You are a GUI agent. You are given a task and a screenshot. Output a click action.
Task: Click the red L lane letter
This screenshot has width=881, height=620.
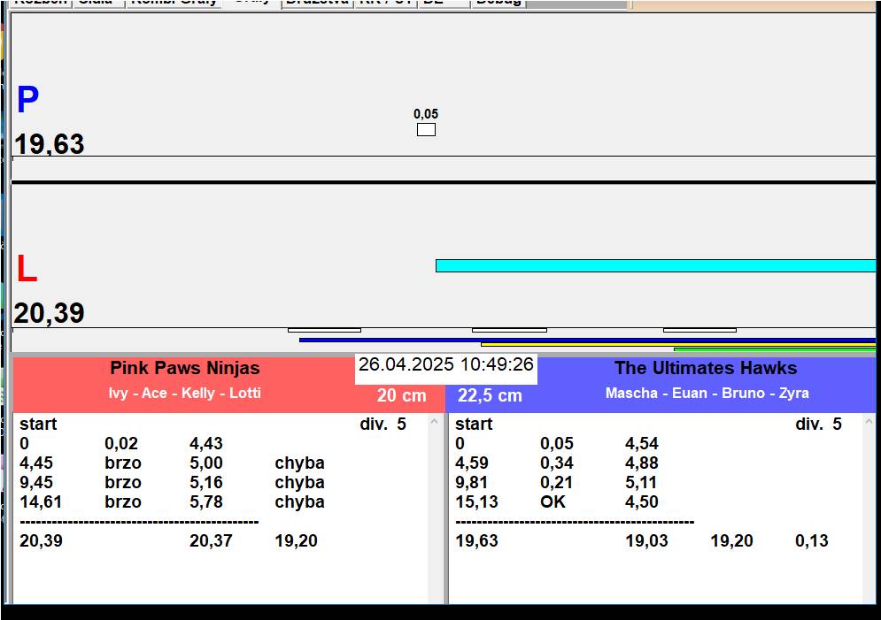tap(27, 269)
